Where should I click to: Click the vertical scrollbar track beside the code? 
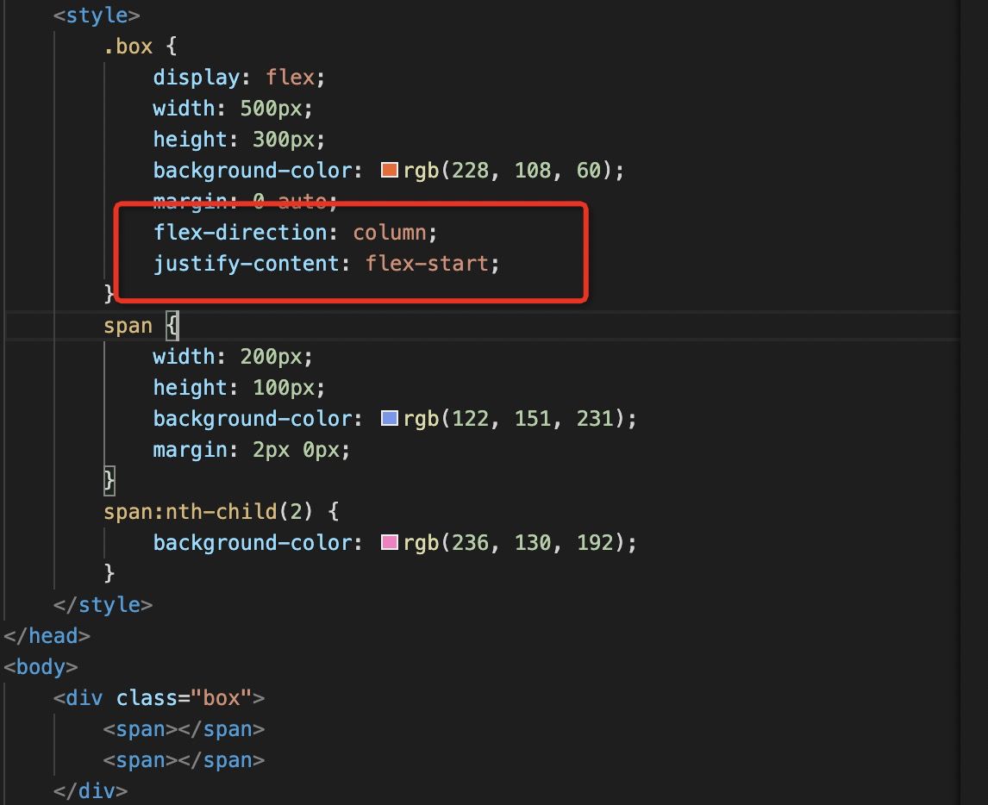(973, 402)
